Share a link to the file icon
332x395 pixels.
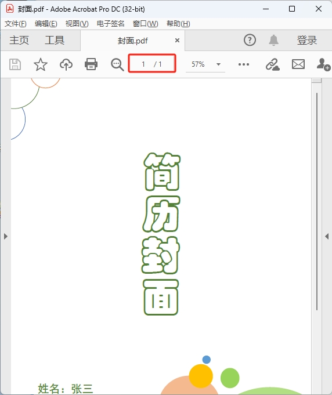coord(273,64)
